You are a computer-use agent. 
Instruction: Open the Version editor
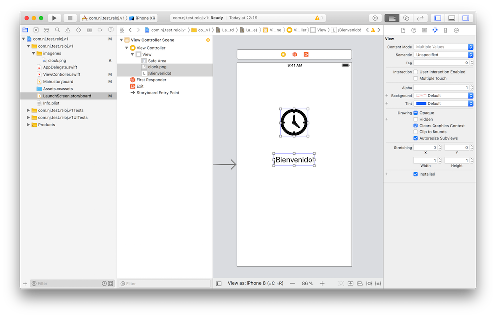coord(420,18)
